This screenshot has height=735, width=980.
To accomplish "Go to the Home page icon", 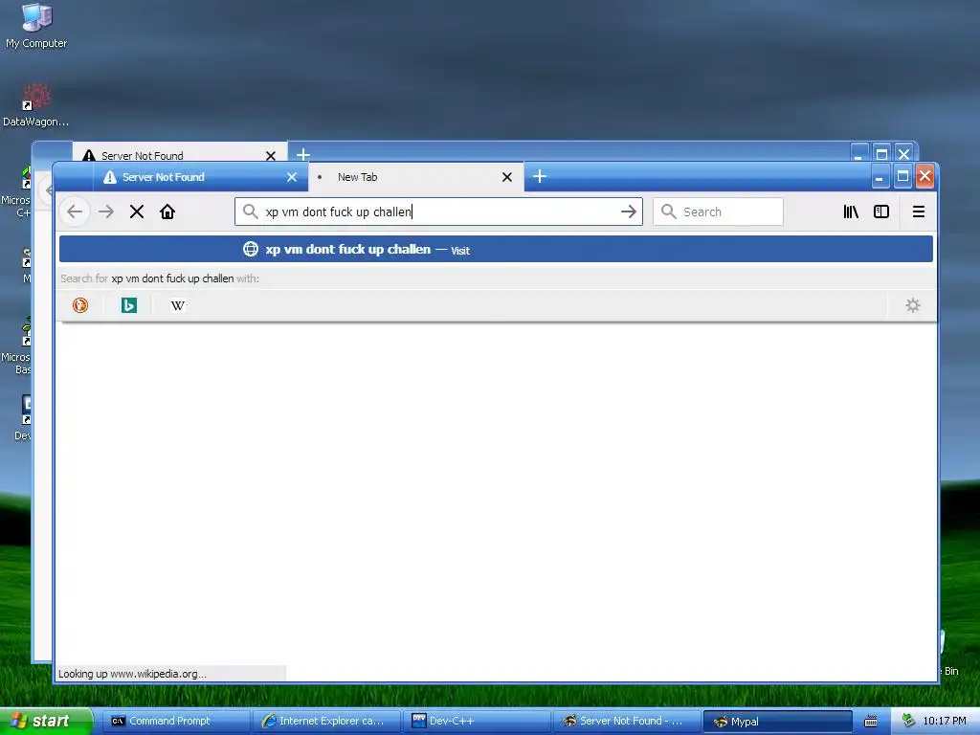I will [167, 212].
